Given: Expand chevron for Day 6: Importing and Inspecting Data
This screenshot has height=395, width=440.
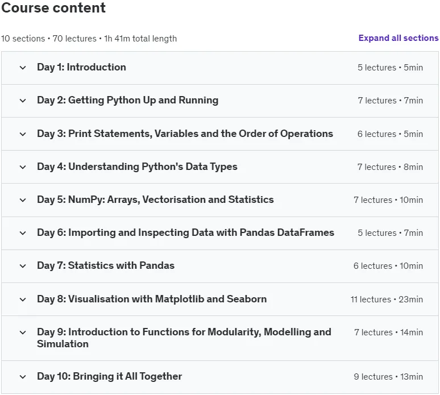Looking at the screenshot, I should [x=23, y=233].
